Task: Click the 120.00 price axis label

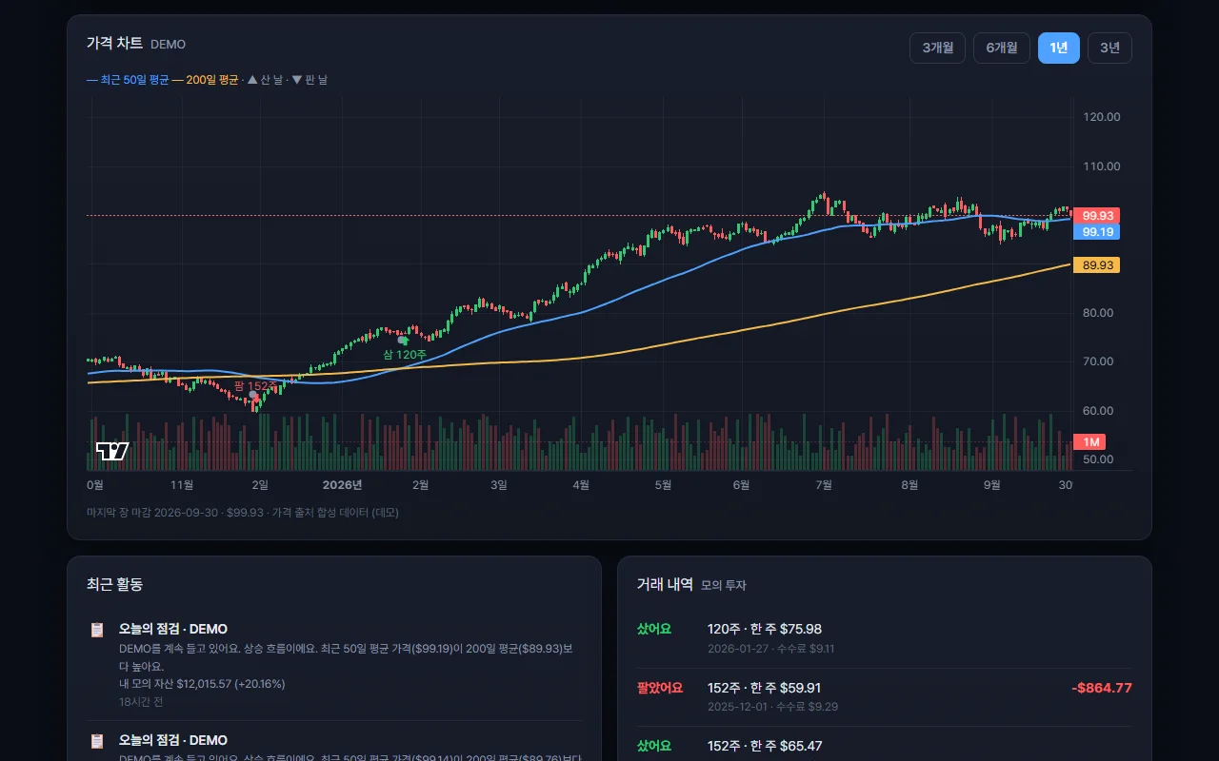Action: (1102, 117)
